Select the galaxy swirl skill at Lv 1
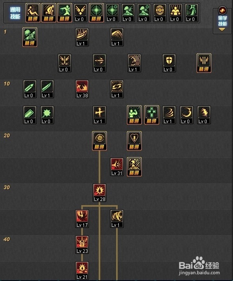The height and width of the screenshot is (281, 233). [116, 89]
